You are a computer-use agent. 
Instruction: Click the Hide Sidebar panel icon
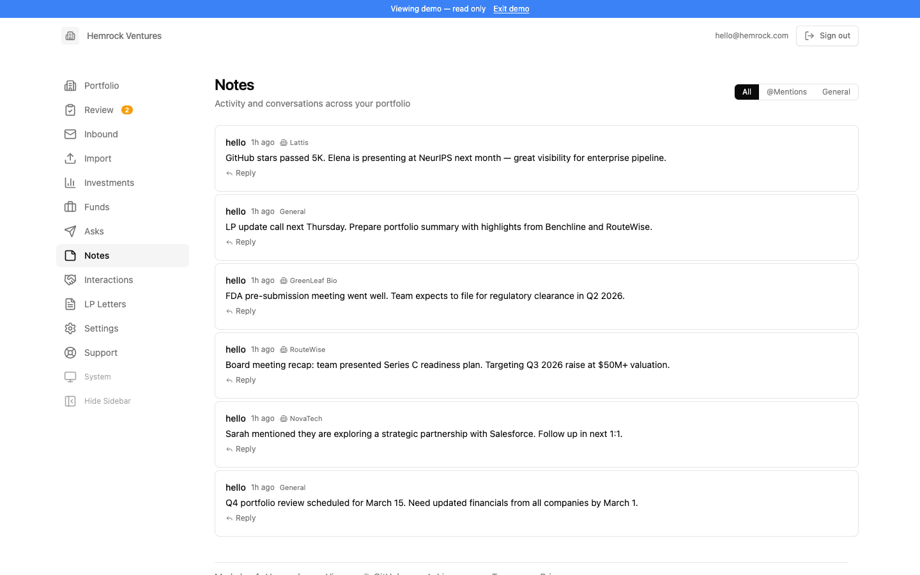click(x=70, y=401)
